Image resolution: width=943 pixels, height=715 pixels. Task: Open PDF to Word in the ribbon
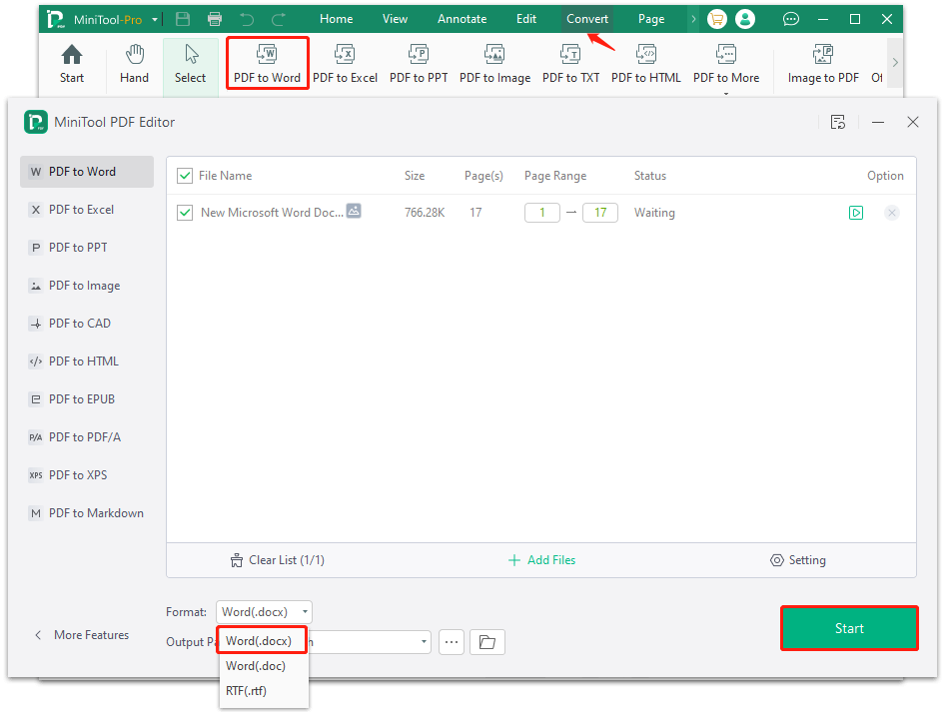coord(267,64)
